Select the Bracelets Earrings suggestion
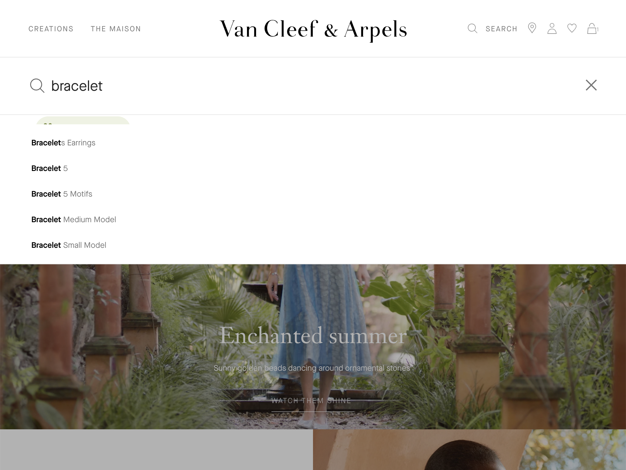This screenshot has height=470, width=626. [63, 143]
